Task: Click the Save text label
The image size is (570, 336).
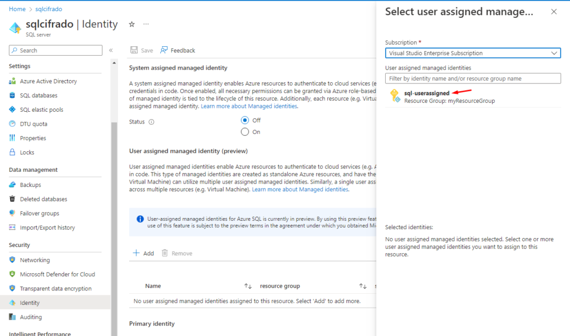Action: click(147, 51)
